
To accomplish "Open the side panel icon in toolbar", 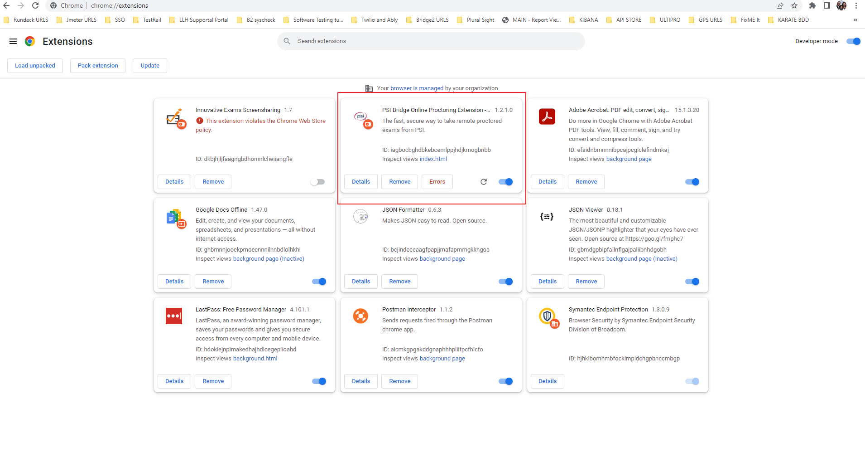I will point(827,5).
